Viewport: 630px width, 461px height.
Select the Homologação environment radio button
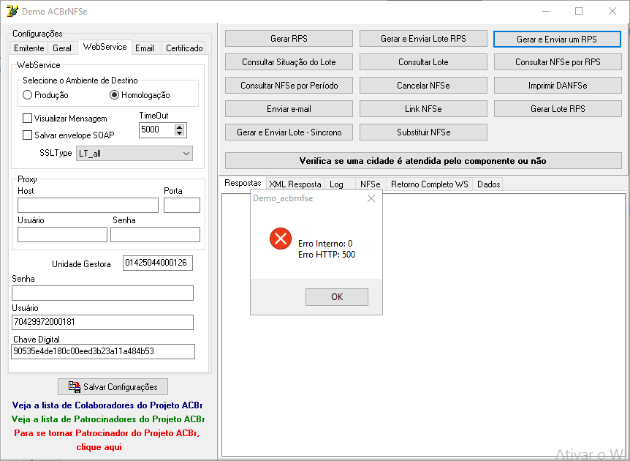pos(114,95)
